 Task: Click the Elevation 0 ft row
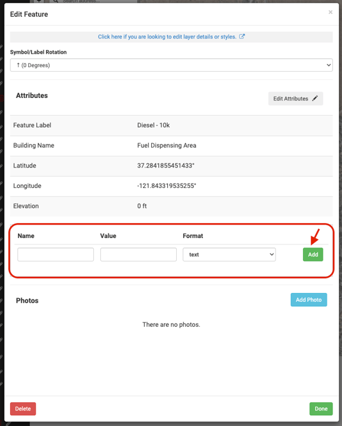pos(171,206)
